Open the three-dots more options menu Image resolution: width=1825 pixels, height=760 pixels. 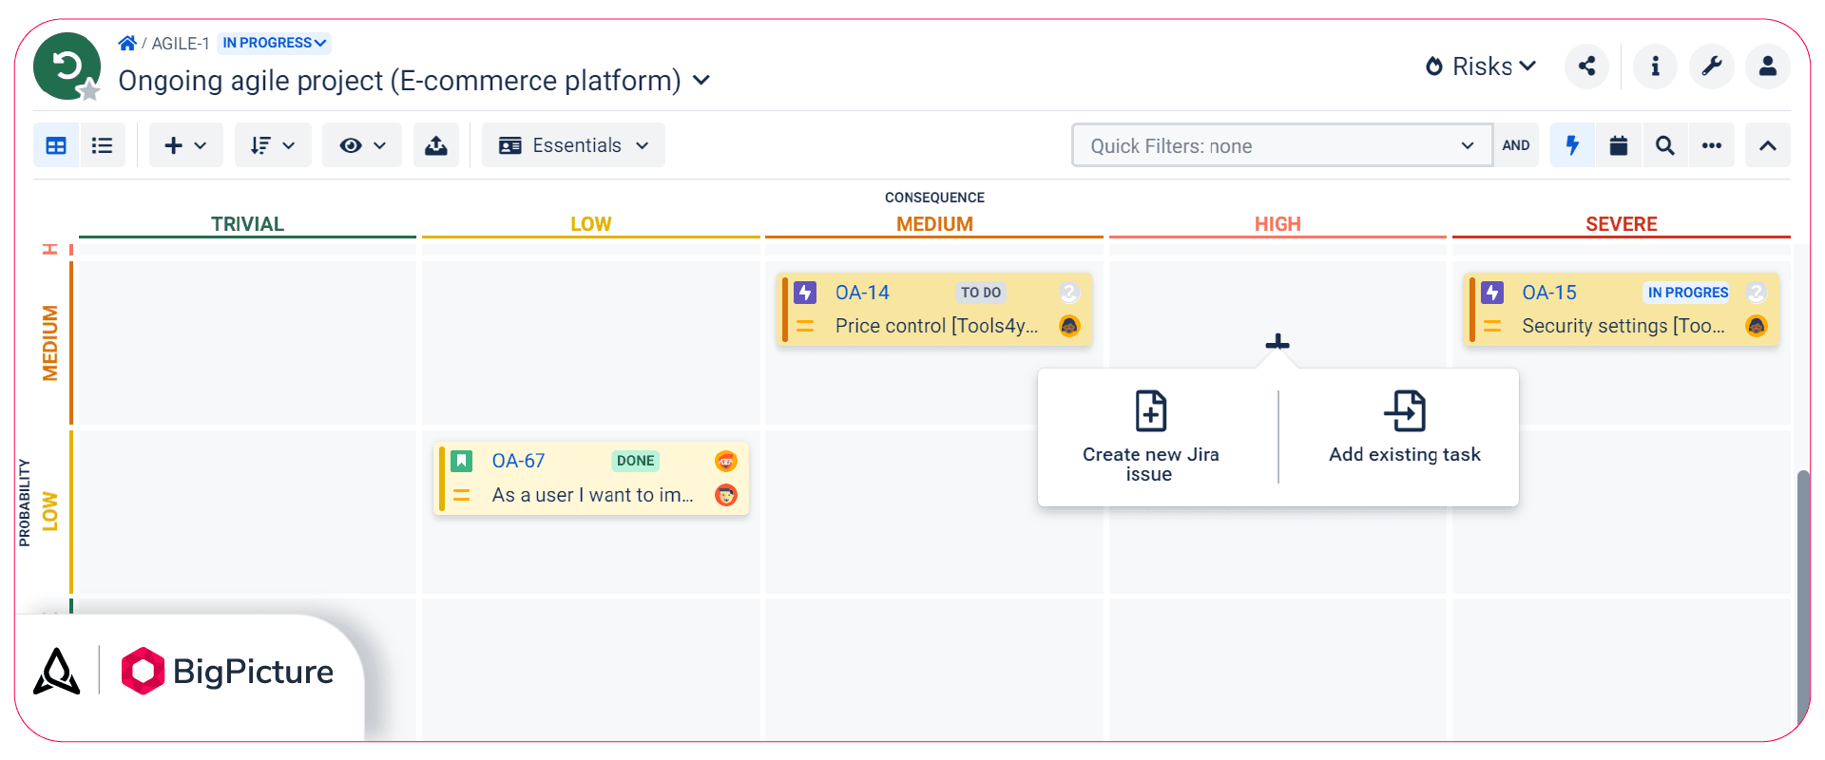point(1712,145)
